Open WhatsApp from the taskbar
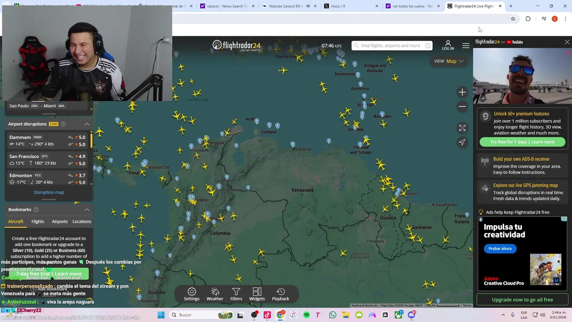Image resolution: width=572 pixels, height=322 pixels. (x=333, y=315)
